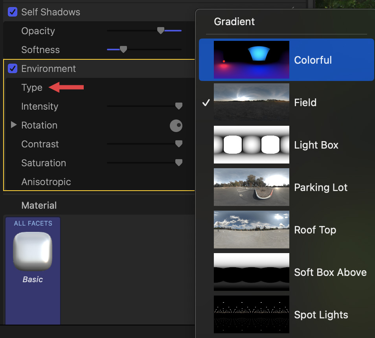Choose the Roof Top environment thumbnail
This screenshot has height=338, width=375.
click(252, 230)
